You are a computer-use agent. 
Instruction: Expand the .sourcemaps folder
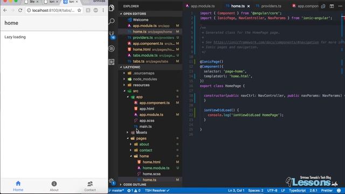tap(143, 73)
